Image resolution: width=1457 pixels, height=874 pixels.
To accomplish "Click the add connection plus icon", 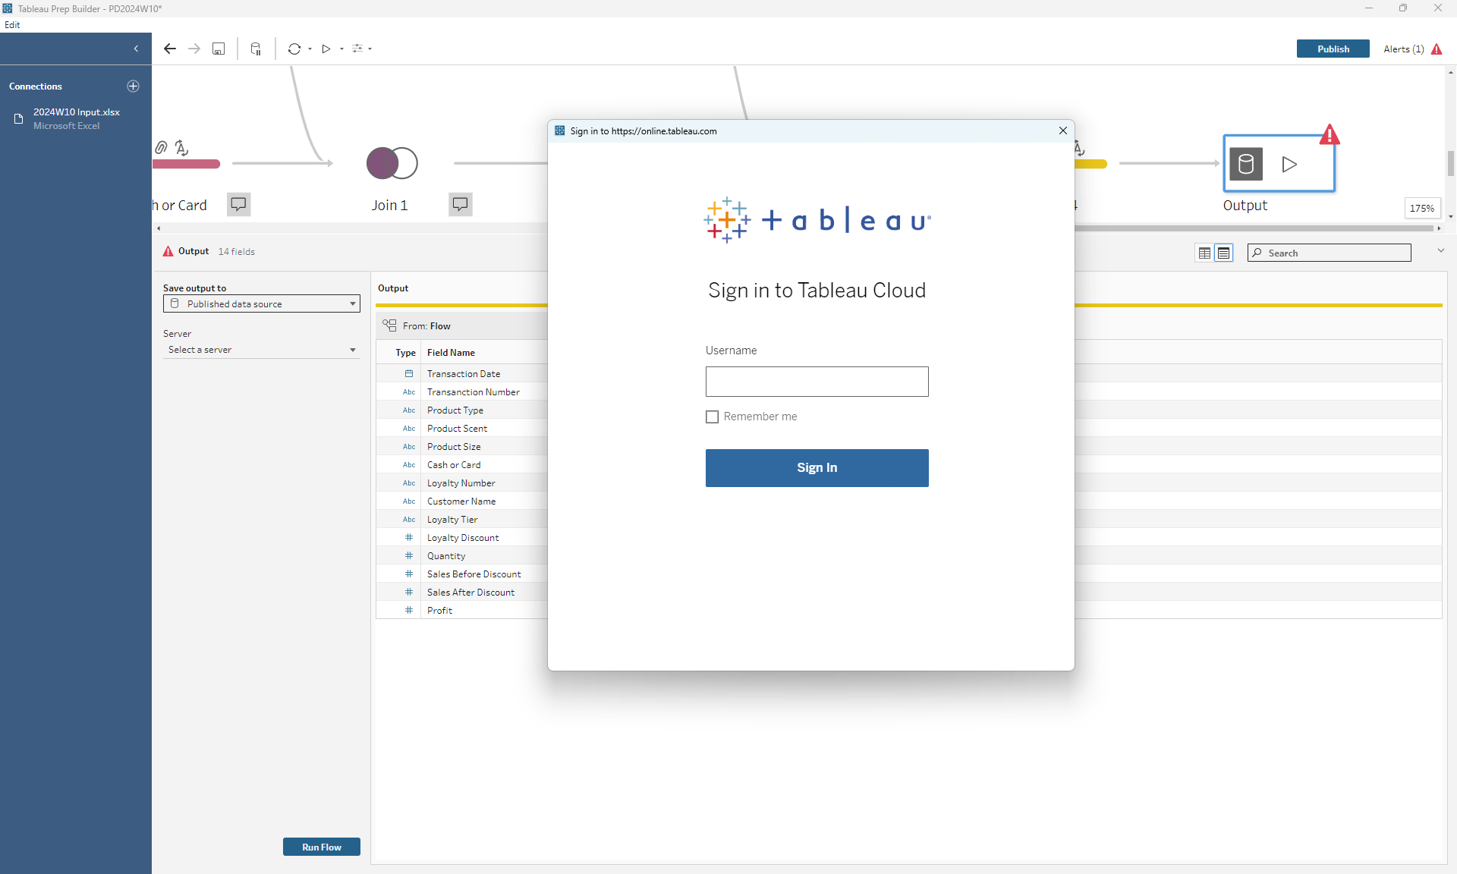I will pos(134,86).
